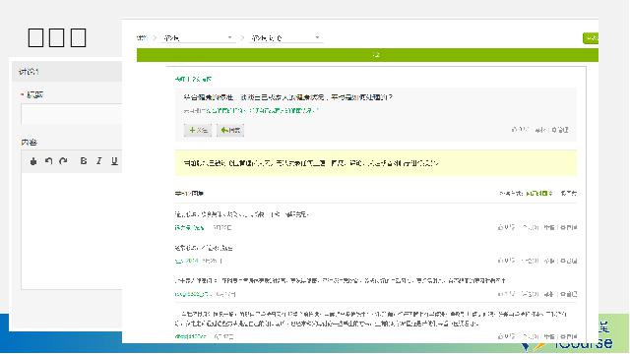Click the redo arrow in editor toolbar
This screenshot has width=630, height=354.
63,161
